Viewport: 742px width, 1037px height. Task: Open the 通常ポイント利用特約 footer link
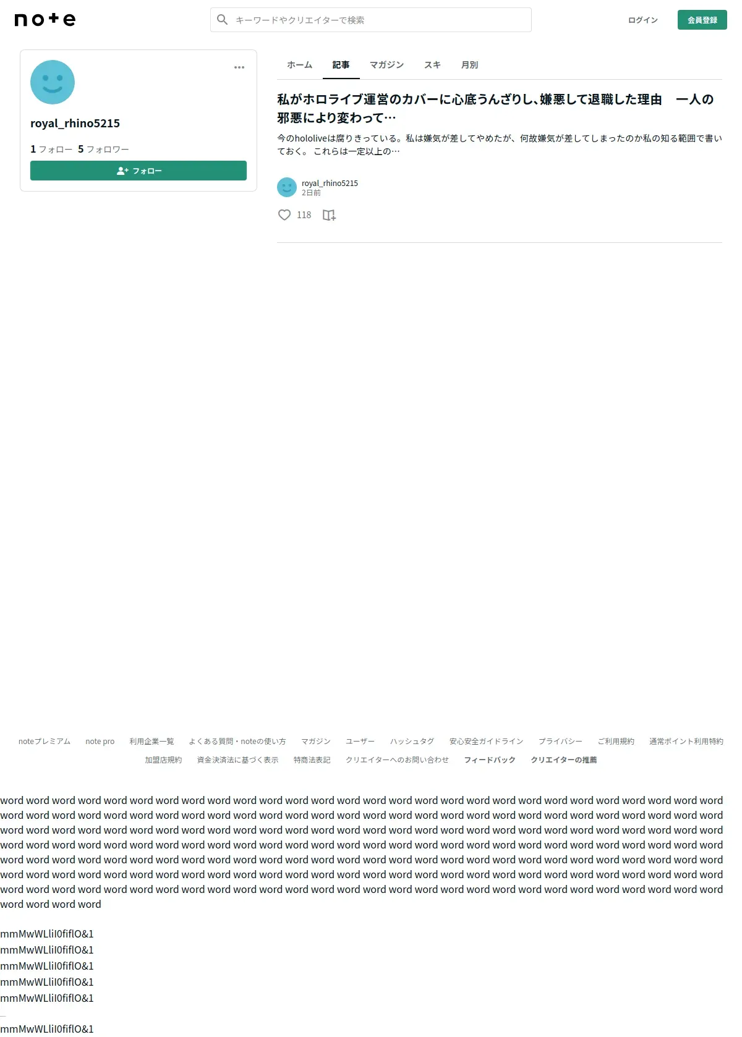(x=686, y=742)
